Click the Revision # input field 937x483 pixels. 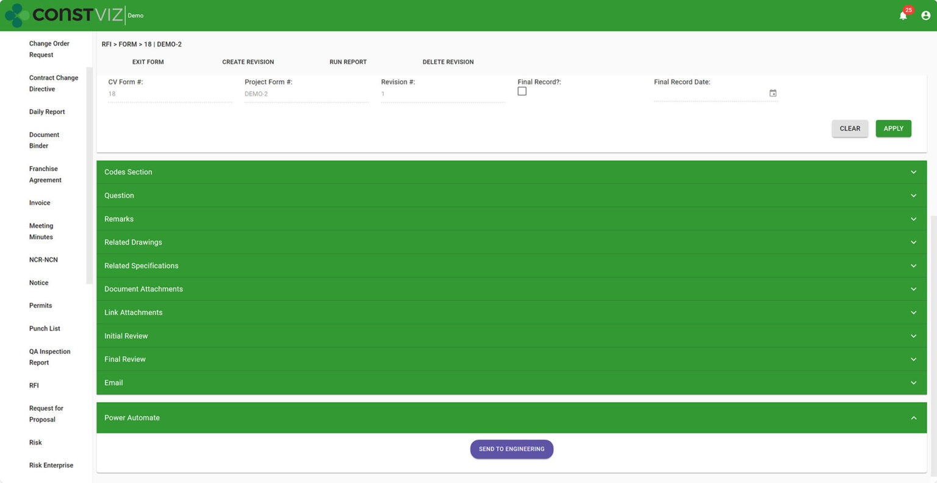pos(442,93)
